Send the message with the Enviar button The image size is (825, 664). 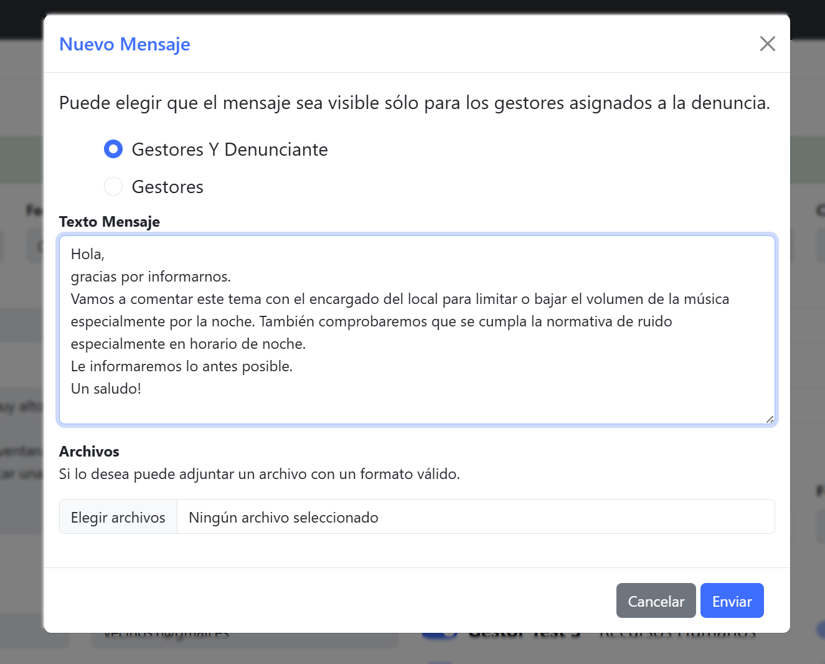pos(732,600)
